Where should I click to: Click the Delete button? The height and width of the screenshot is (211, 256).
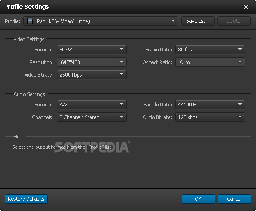233,21
